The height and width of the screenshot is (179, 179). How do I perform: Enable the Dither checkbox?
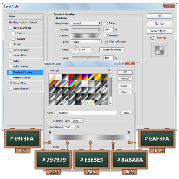pyautogui.click(x=106, y=23)
